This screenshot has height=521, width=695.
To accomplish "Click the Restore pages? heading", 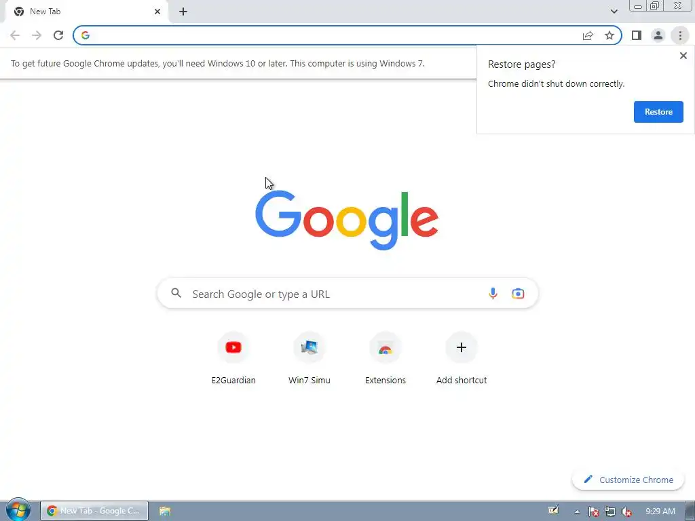I will pos(521,64).
